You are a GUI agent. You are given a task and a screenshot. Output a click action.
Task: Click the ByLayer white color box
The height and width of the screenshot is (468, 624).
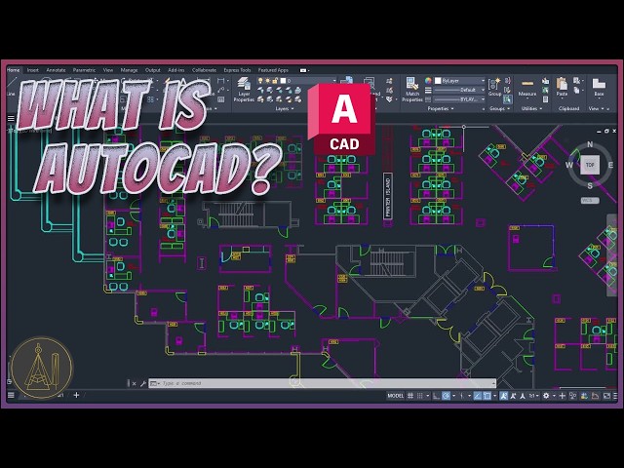click(438, 81)
